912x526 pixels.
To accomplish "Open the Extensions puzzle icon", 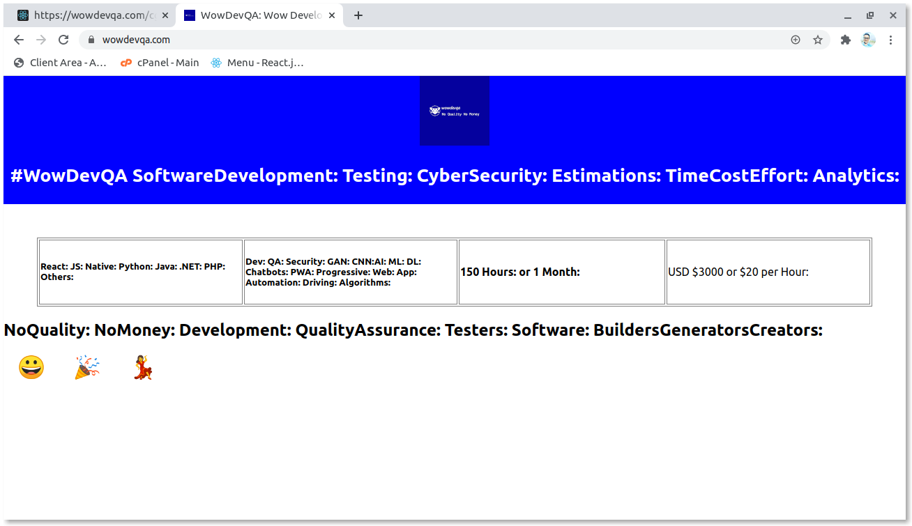I will tap(846, 40).
